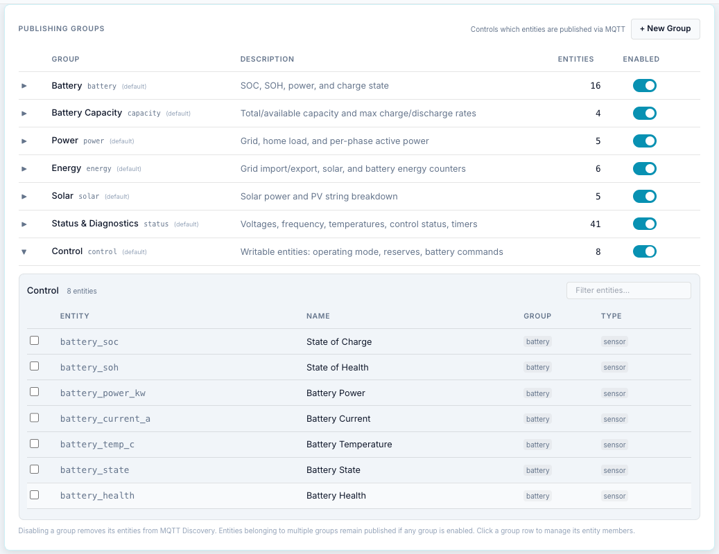Click the battery_current_a entity ID
This screenshot has height=554, width=719.
[105, 419]
